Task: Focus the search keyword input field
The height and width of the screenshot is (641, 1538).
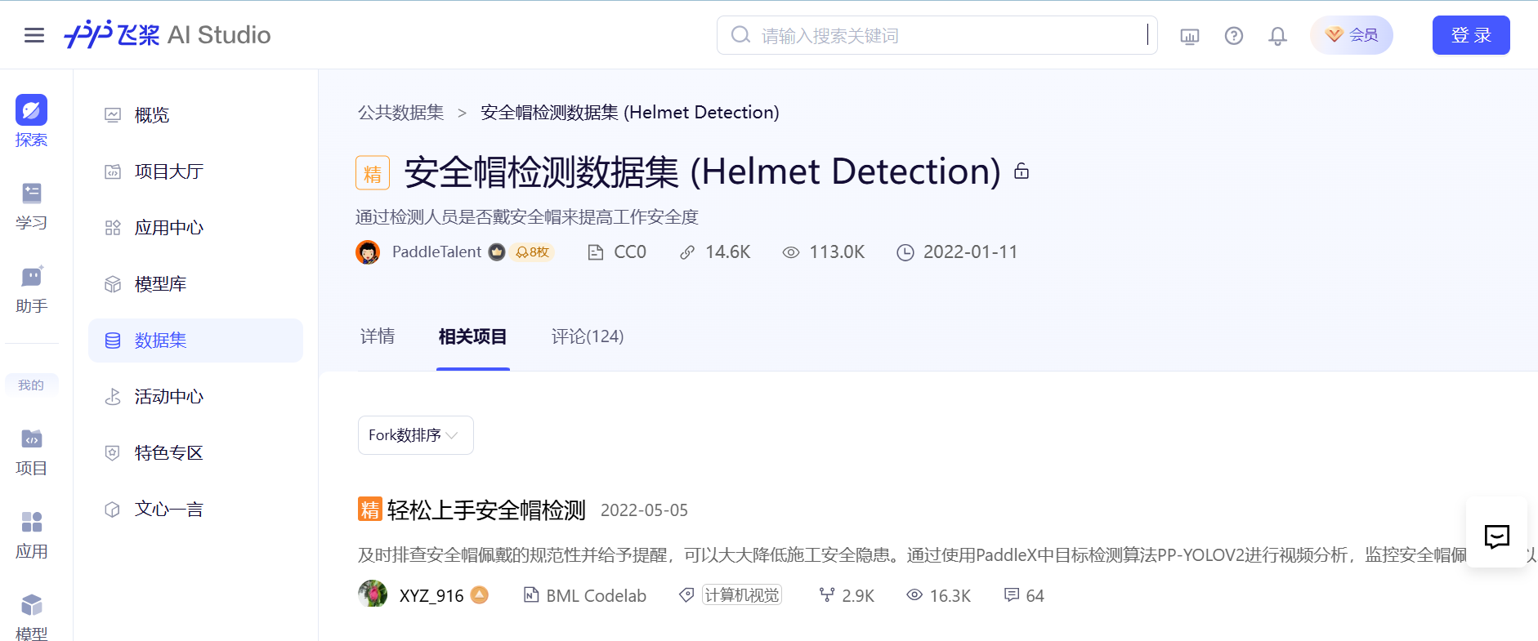Action: [x=937, y=35]
